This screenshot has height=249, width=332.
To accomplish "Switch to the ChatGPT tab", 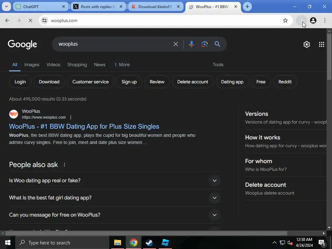I will coord(41,6).
